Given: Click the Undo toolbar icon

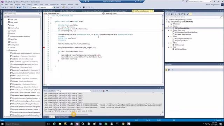Looking at the screenshot, I should (x=23, y=7).
